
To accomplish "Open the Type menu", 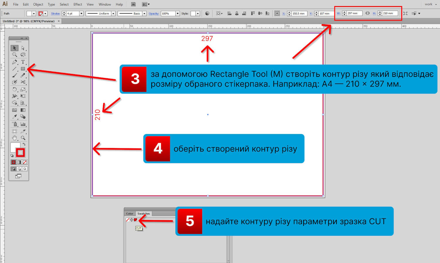I will click(51, 4).
